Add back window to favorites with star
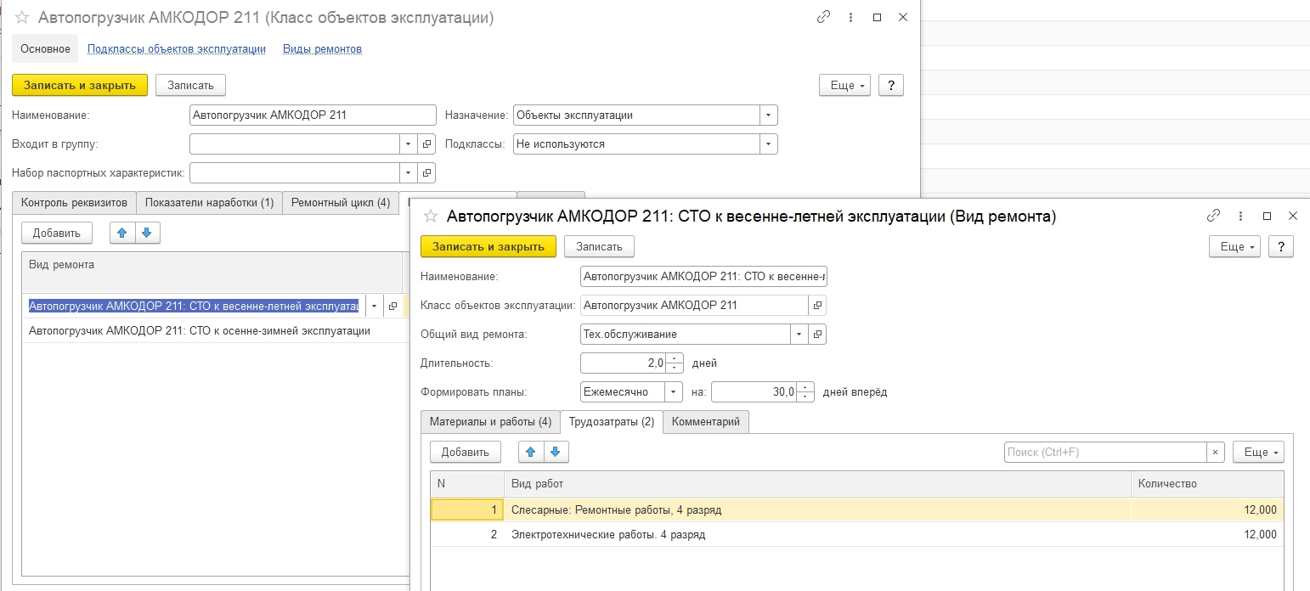This screenshot has width=1310, height=591. pyautogui.click(x=22, y=17)
